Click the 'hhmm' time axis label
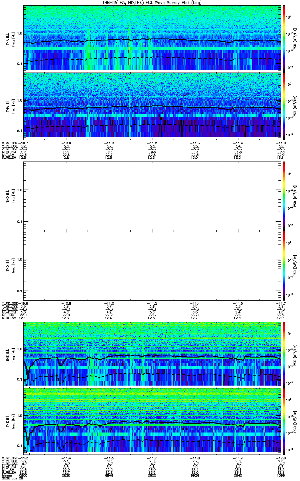The image size is (300, 481). click(x=6, y=475)
